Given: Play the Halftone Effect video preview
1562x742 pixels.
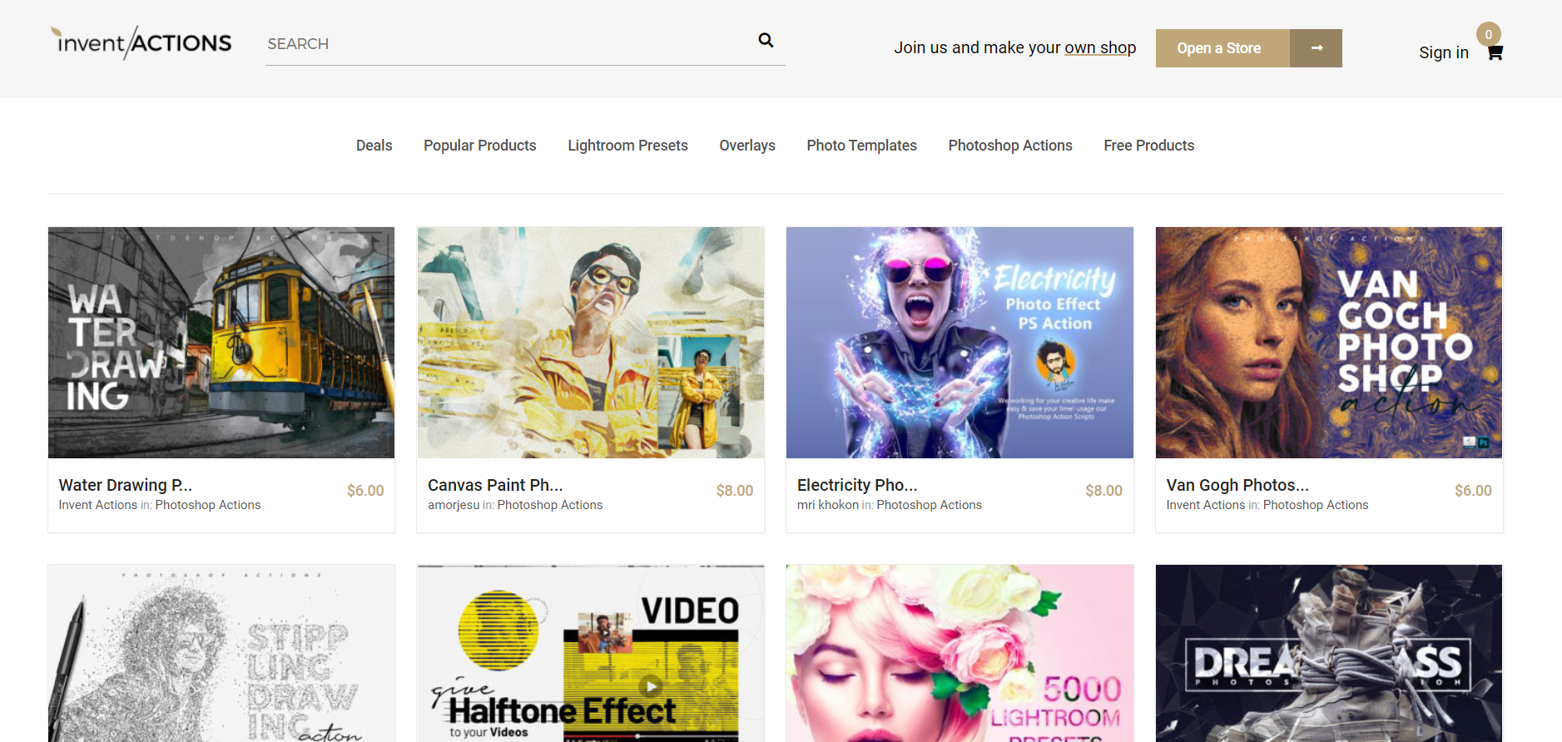Looking at the screenshot, I should tap(651, 685).
